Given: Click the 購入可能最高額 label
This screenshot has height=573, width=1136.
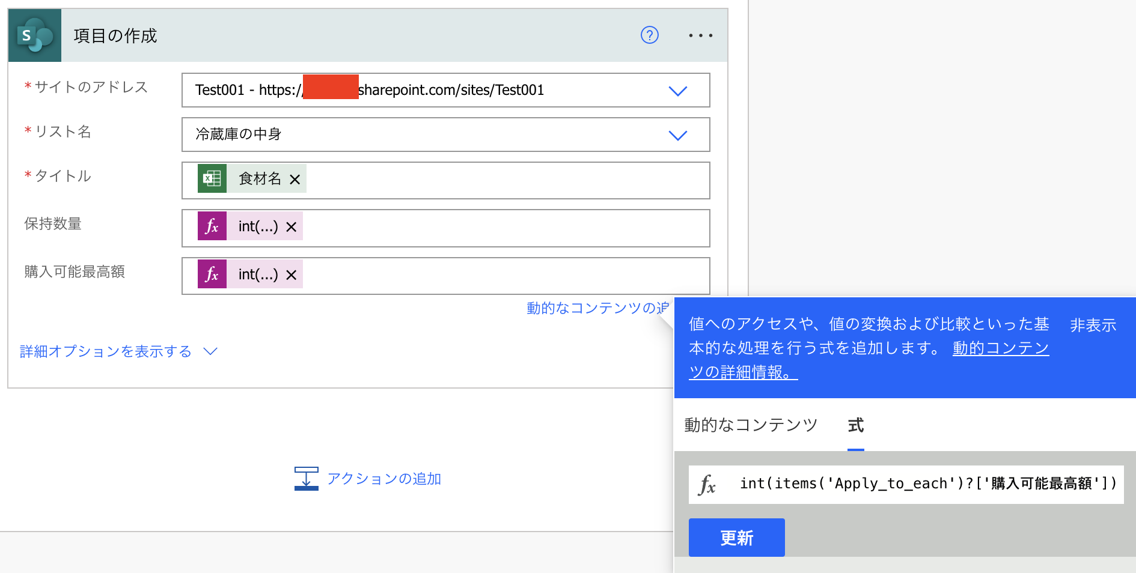Looking at the screenshot, I should (x=75, y=272).
